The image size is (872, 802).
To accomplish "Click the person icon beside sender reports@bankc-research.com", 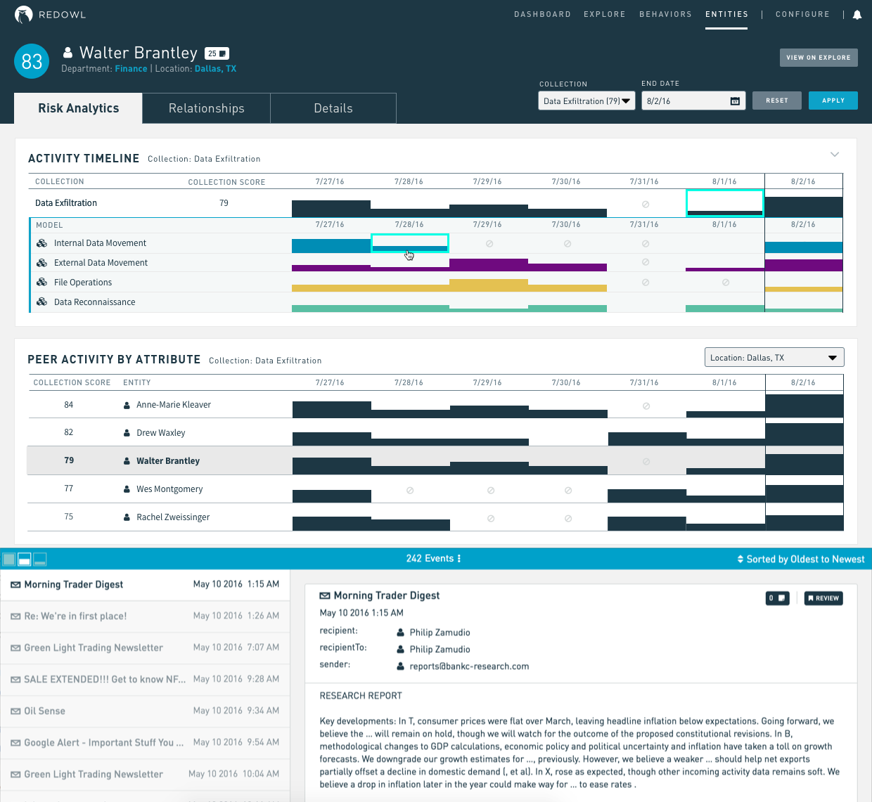I will (401, 666).
